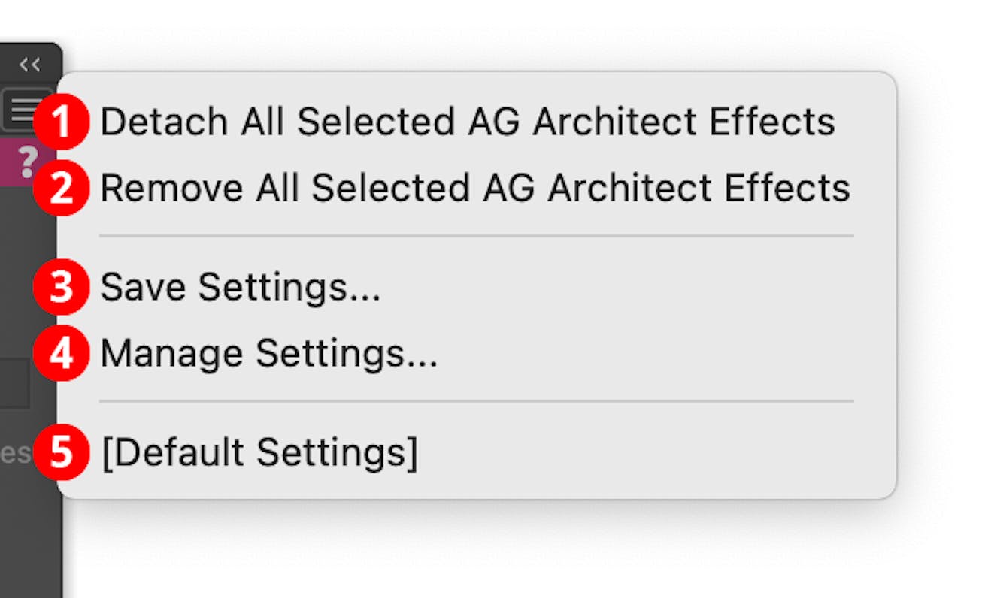Viewport: 985px width, 598px height.
Task: Apply the [Default Settings] preset
Action: (260, 452)
